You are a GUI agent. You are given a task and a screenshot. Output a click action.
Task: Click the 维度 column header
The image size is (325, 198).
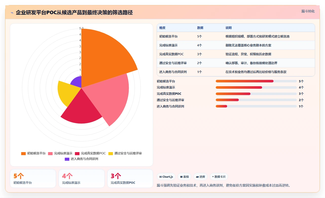coord(162,28)
